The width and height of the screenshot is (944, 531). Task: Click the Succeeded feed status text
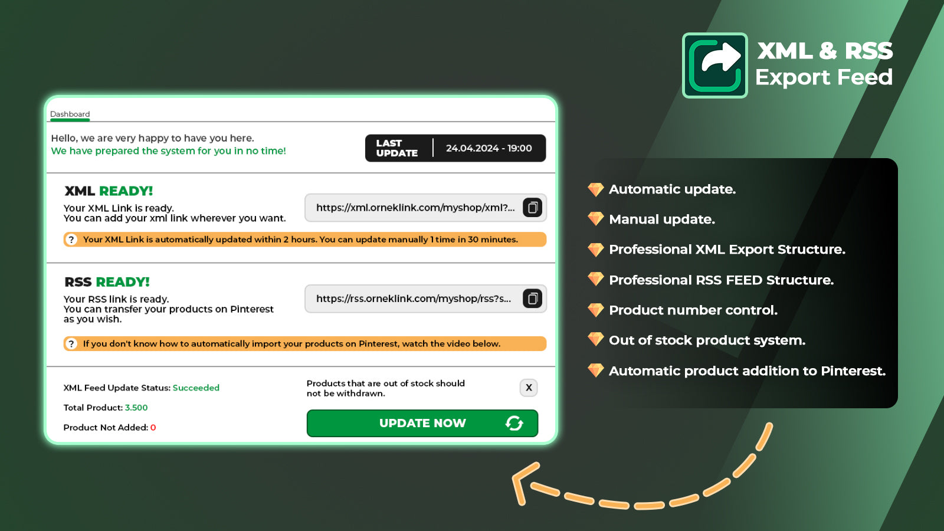click(x=196, y=388)
